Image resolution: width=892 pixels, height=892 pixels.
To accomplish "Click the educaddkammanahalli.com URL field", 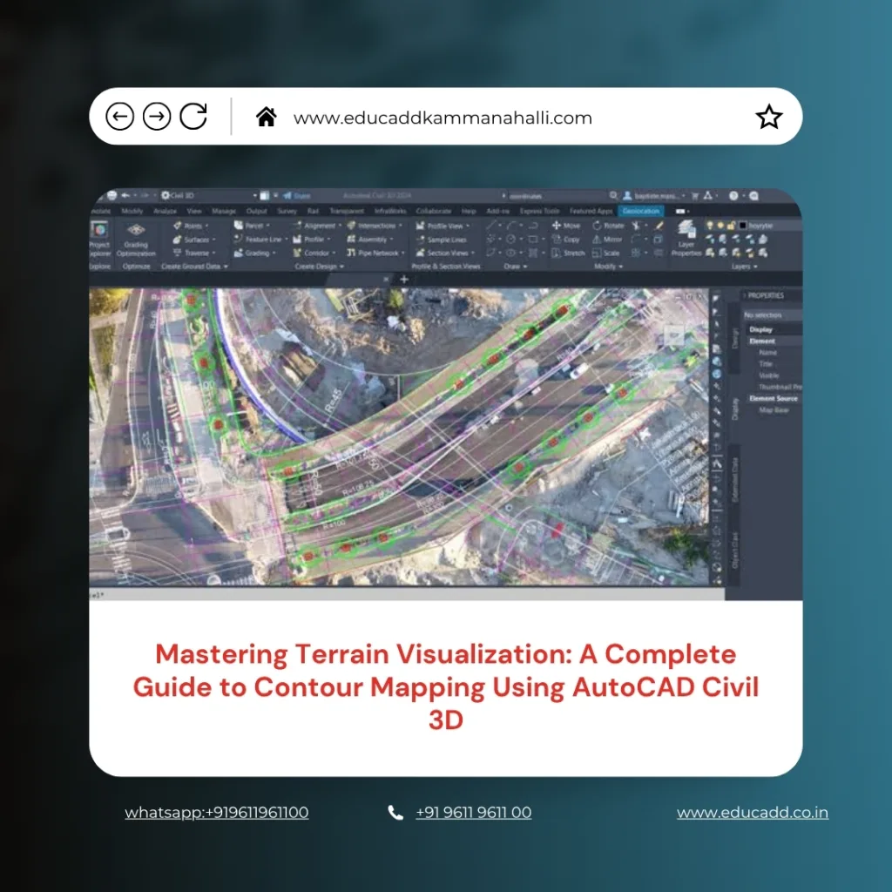I will tap(443, 118).
